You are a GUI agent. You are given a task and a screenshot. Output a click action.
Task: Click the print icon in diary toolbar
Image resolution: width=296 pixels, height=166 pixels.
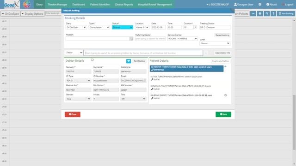260,13
